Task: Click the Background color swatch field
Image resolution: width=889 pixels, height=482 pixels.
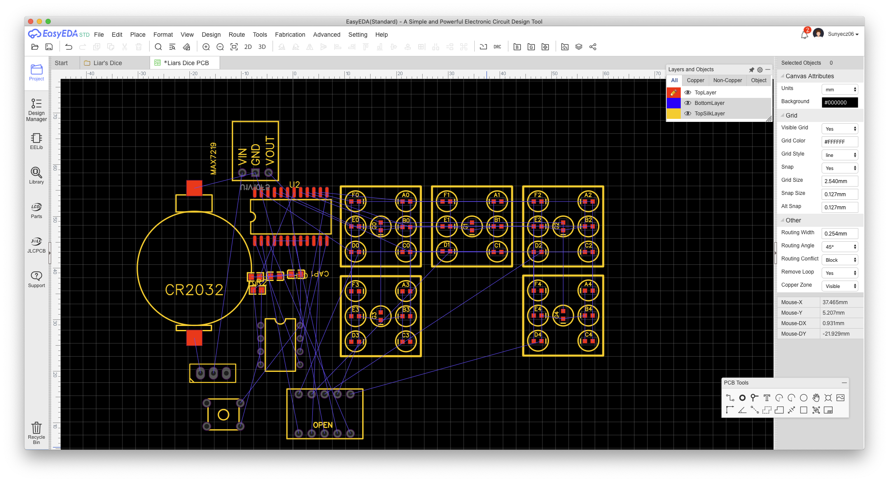Action: point(840,103)
